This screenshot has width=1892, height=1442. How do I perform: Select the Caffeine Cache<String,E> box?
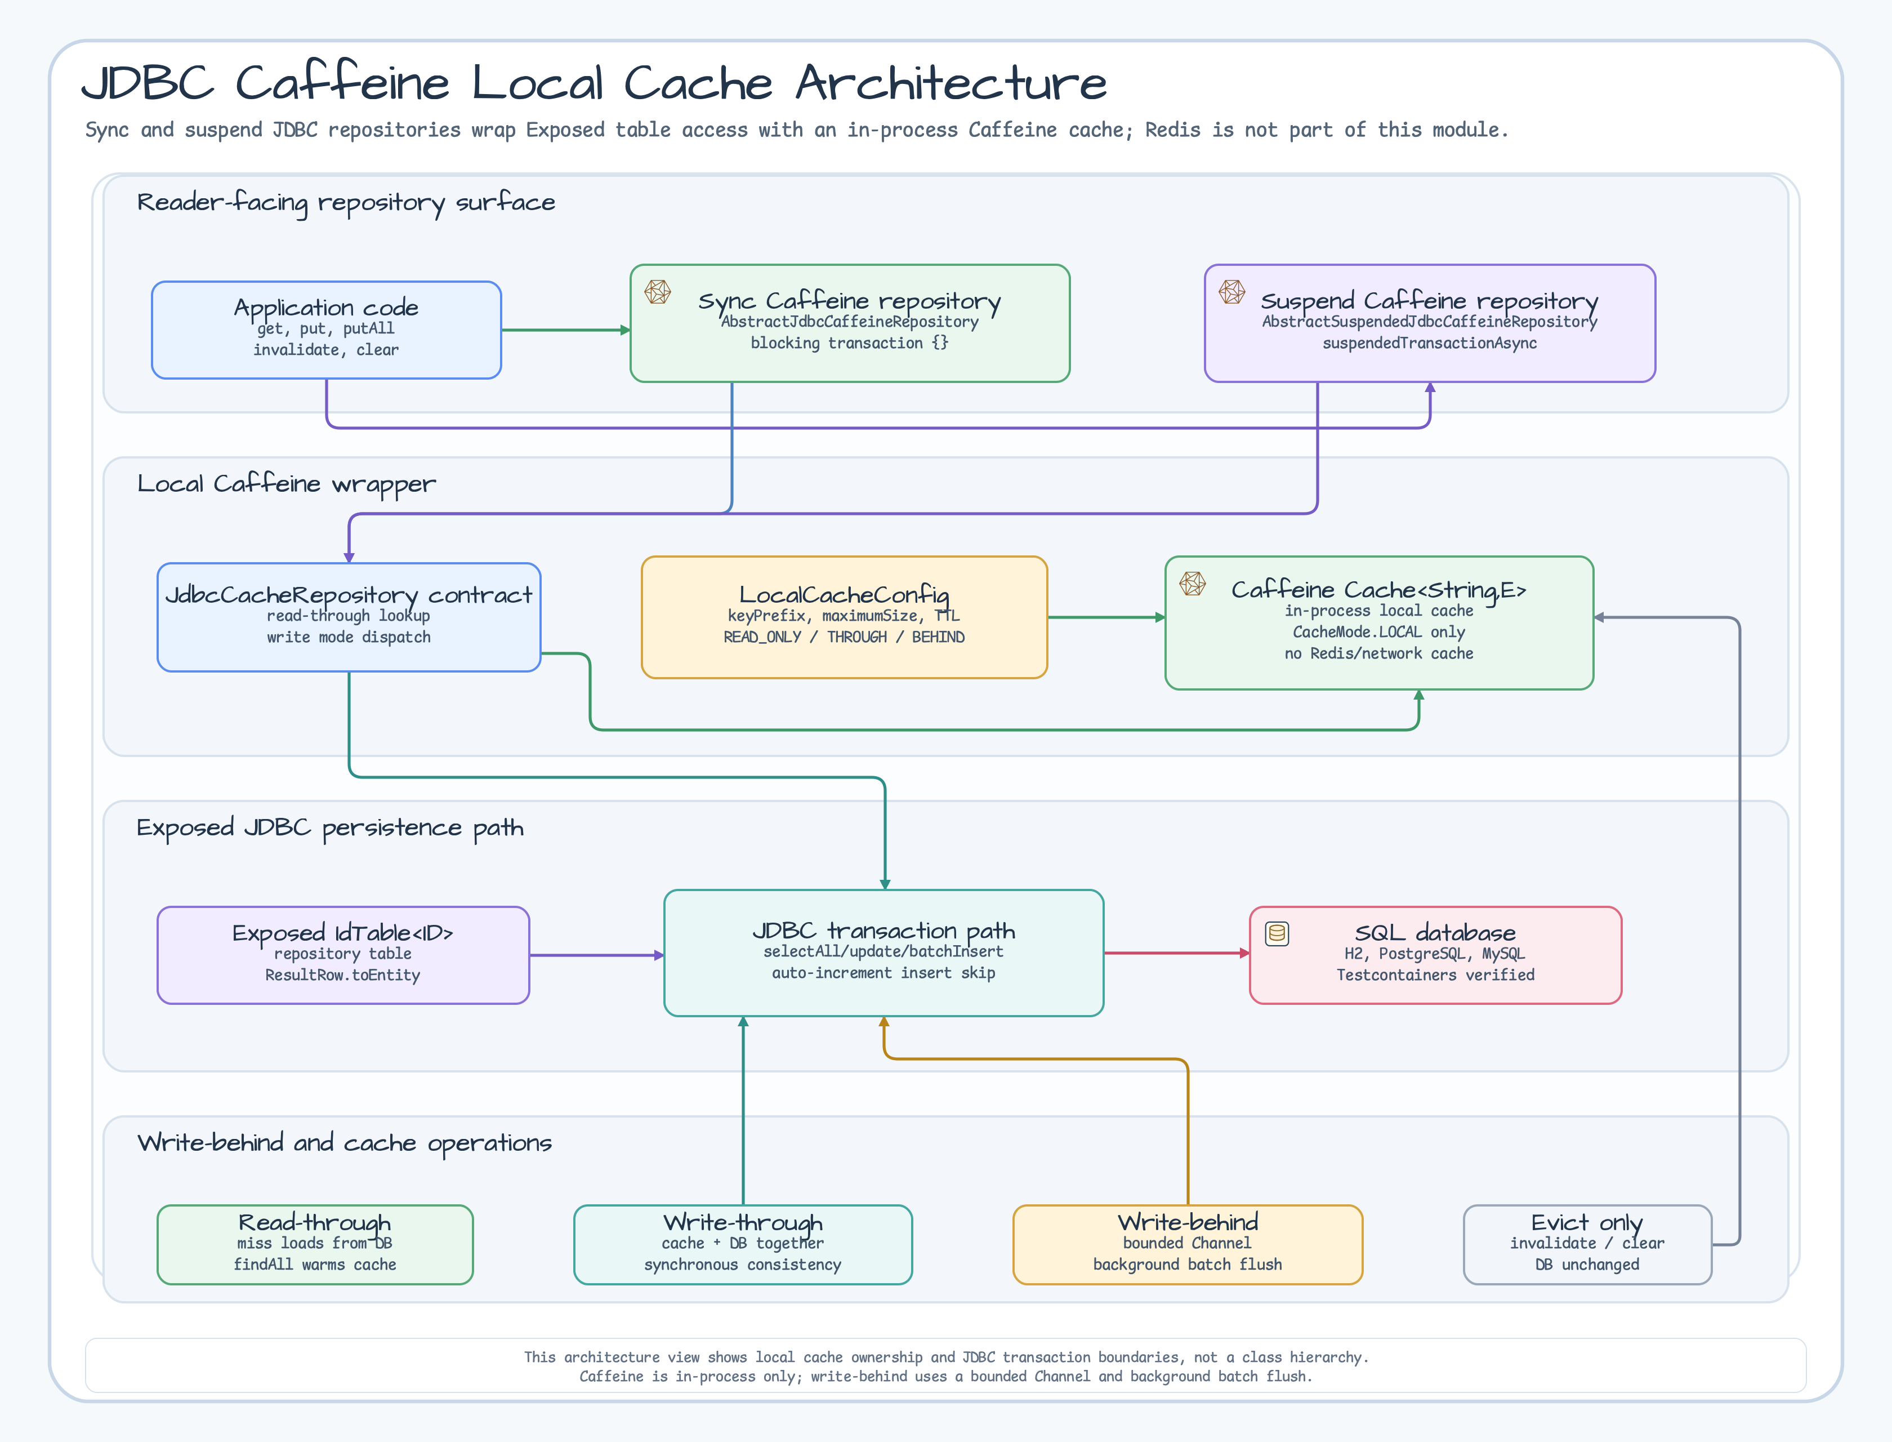point(1379,622)
